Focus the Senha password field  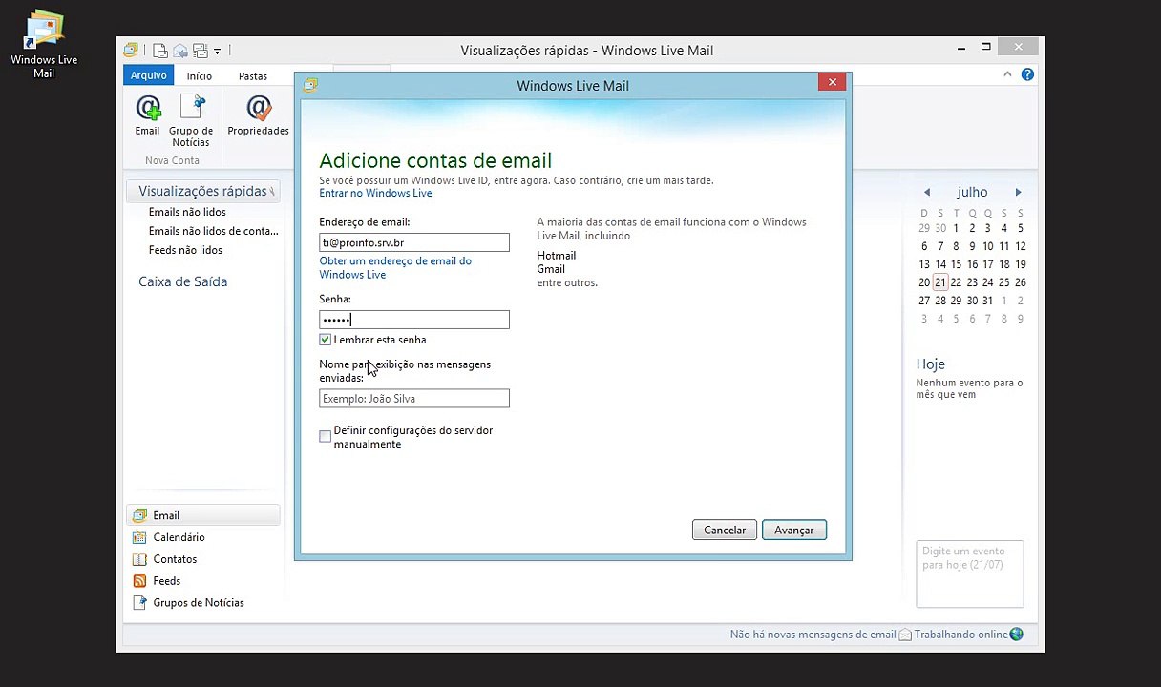pos(414,320)
